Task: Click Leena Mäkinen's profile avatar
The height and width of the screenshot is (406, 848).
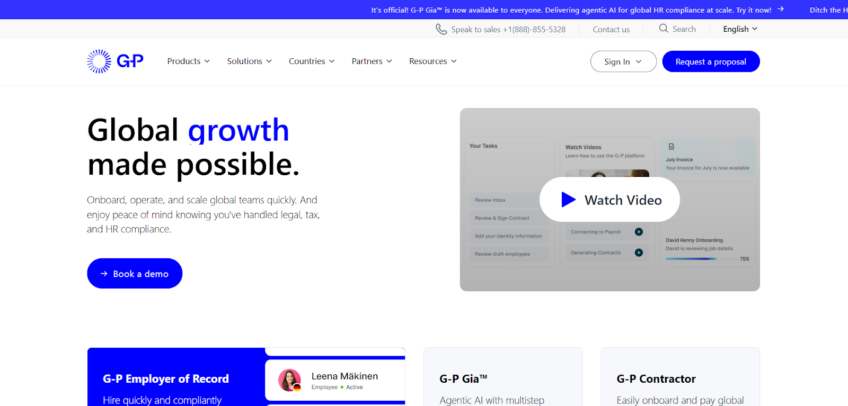Action: coord(289,380)
